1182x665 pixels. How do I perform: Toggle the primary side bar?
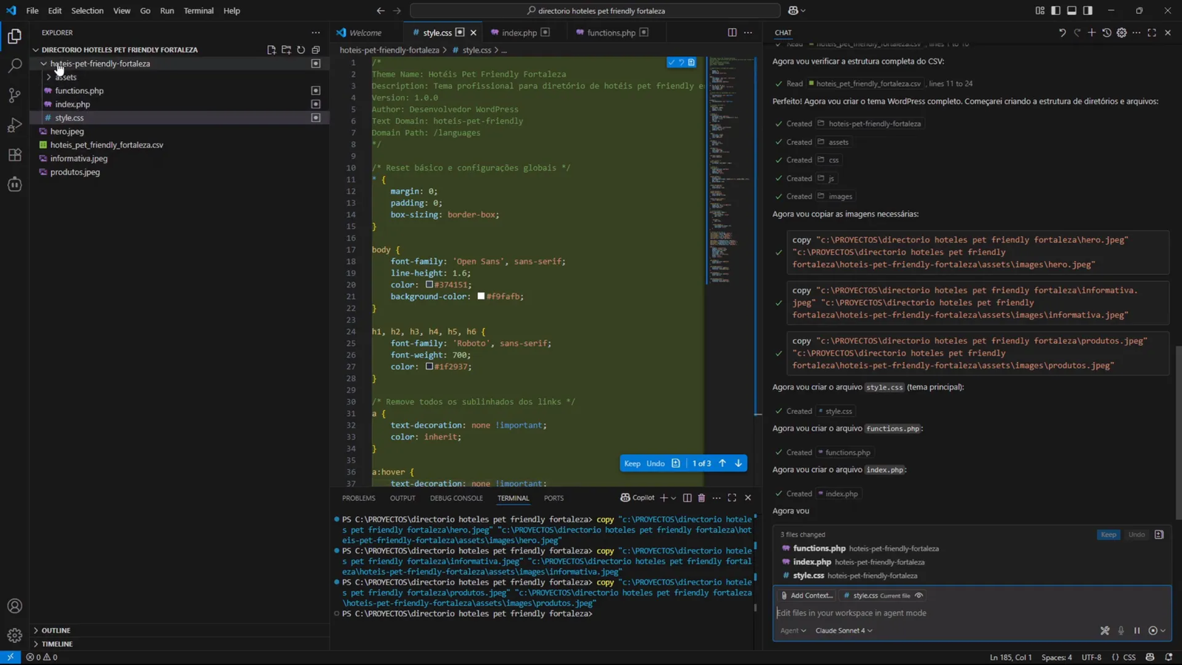pyautogui.click(x=1056, y=10)
